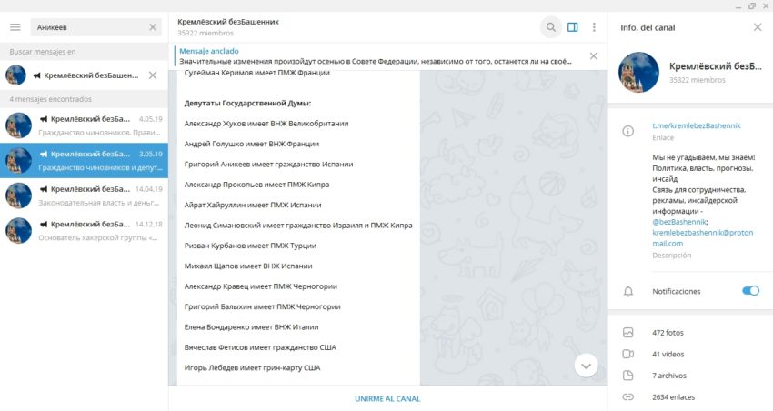Click the Descripción label
773x411 pixels.
(671, 256)
